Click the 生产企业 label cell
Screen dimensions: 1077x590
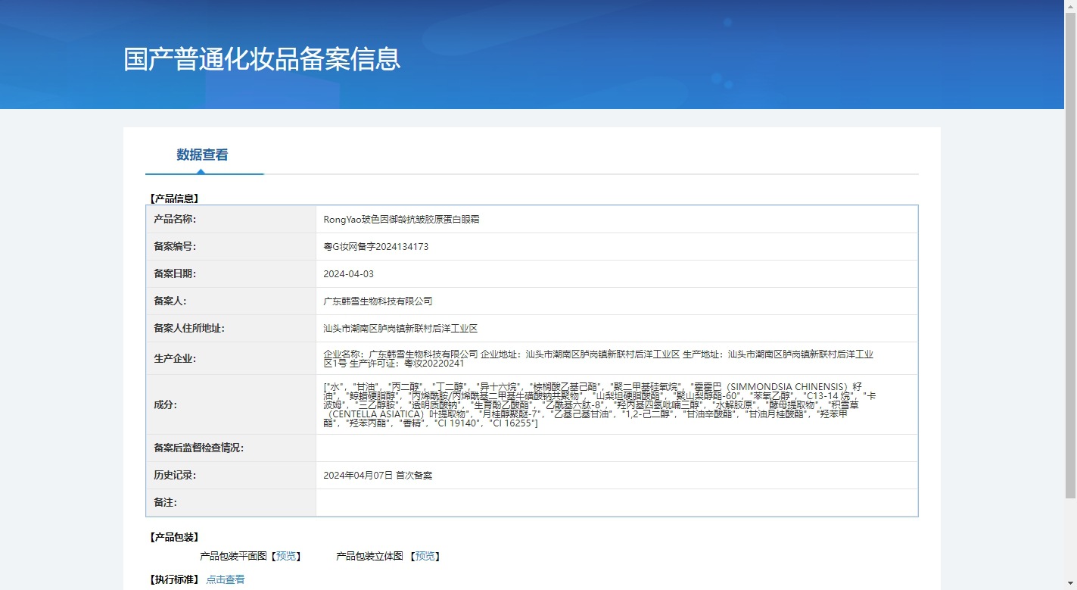pos(231,358)
